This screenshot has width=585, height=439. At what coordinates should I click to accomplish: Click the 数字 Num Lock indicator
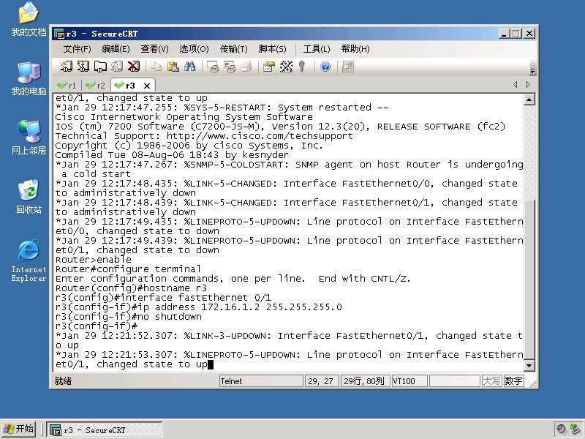pos(513,381)
